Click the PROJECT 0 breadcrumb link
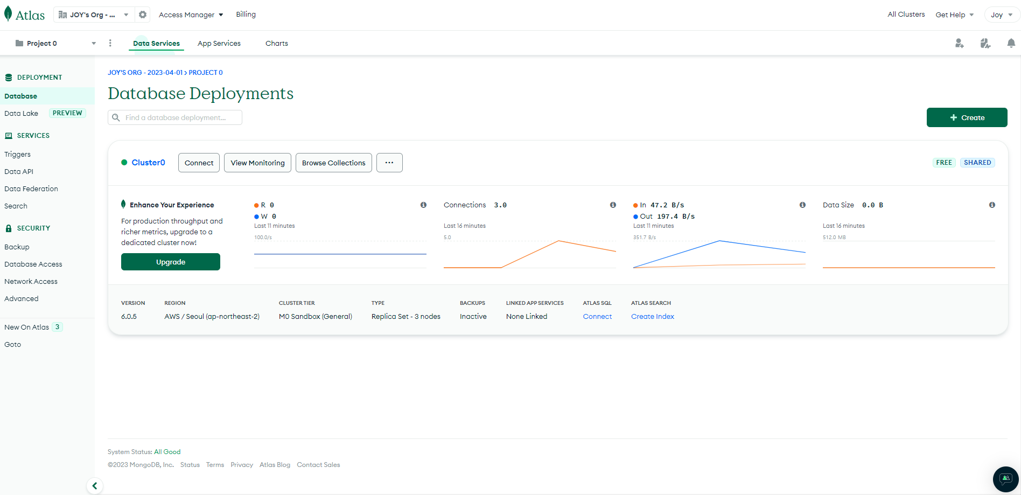Screen dimensions: 1021x495 click(206, 73)
